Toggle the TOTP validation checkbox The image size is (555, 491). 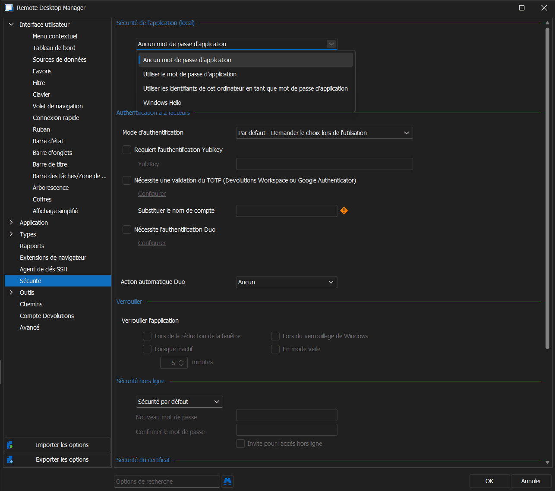(127, 180)
